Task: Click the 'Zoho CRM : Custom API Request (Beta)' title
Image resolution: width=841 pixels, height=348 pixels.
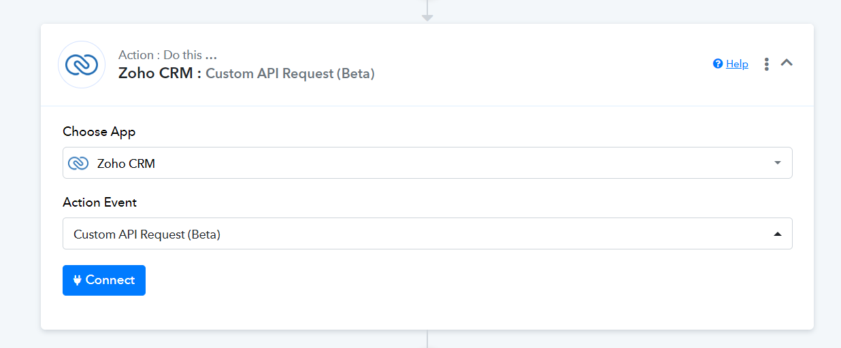Action: [246, 73]
